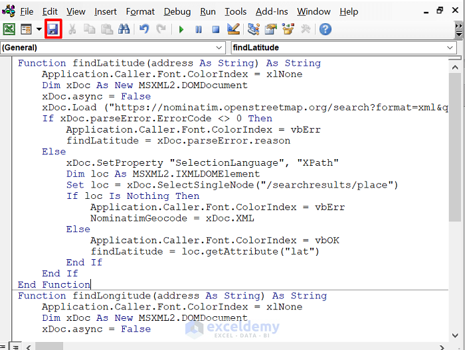Click the Find binoculars icon
Viewport: 465px width, 350px height.
[124, 29]
